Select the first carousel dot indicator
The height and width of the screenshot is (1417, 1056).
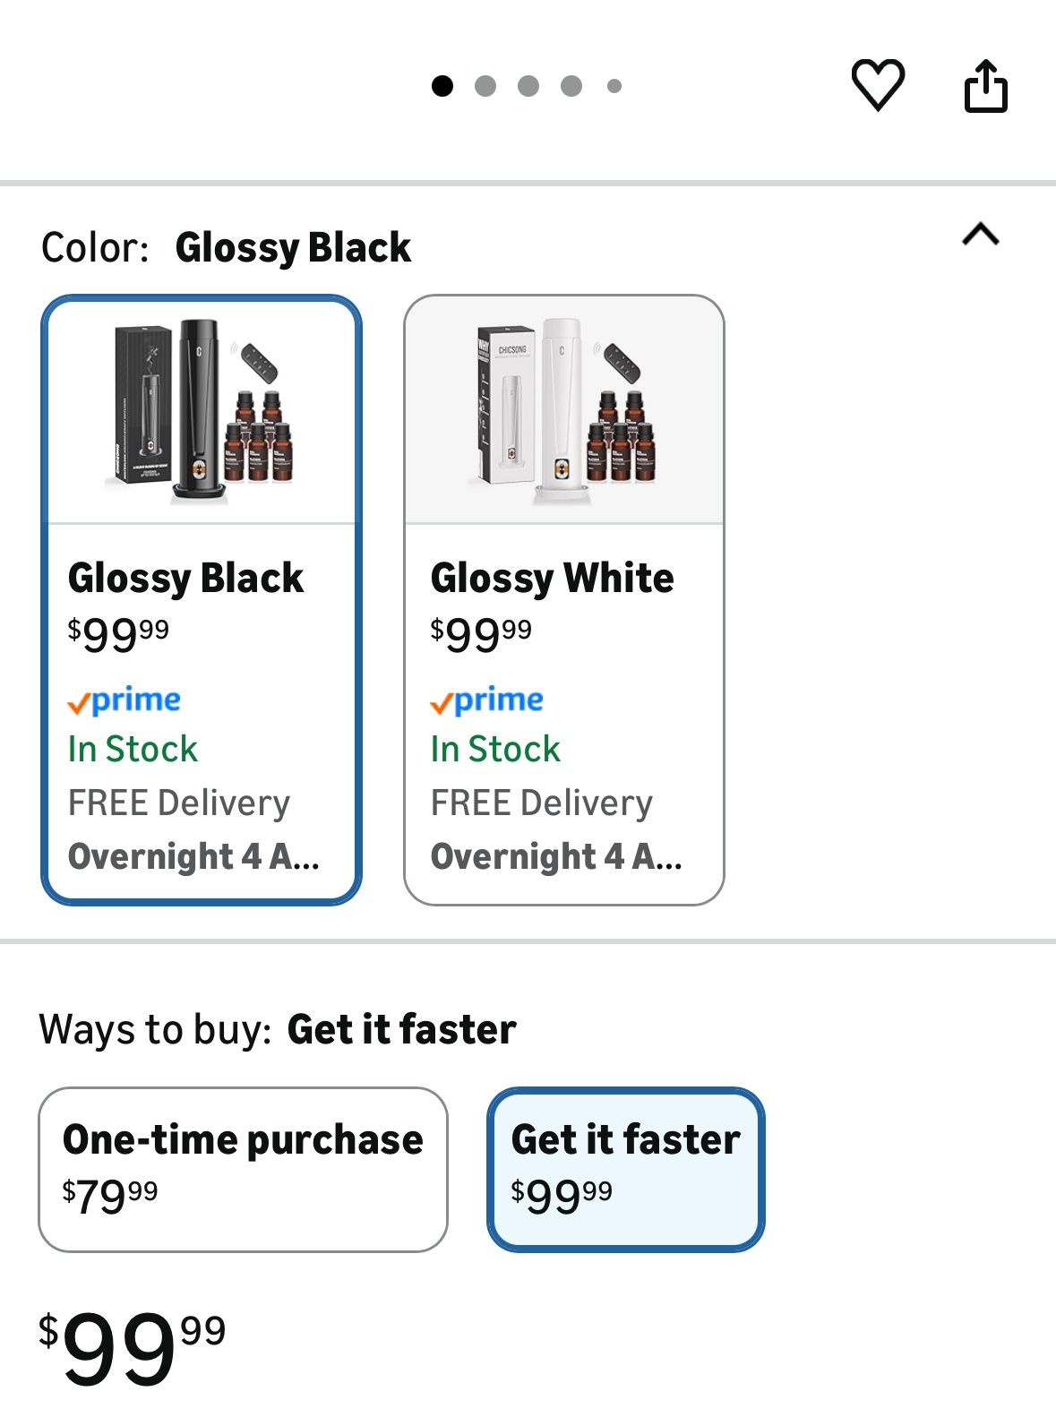[441, 84]
